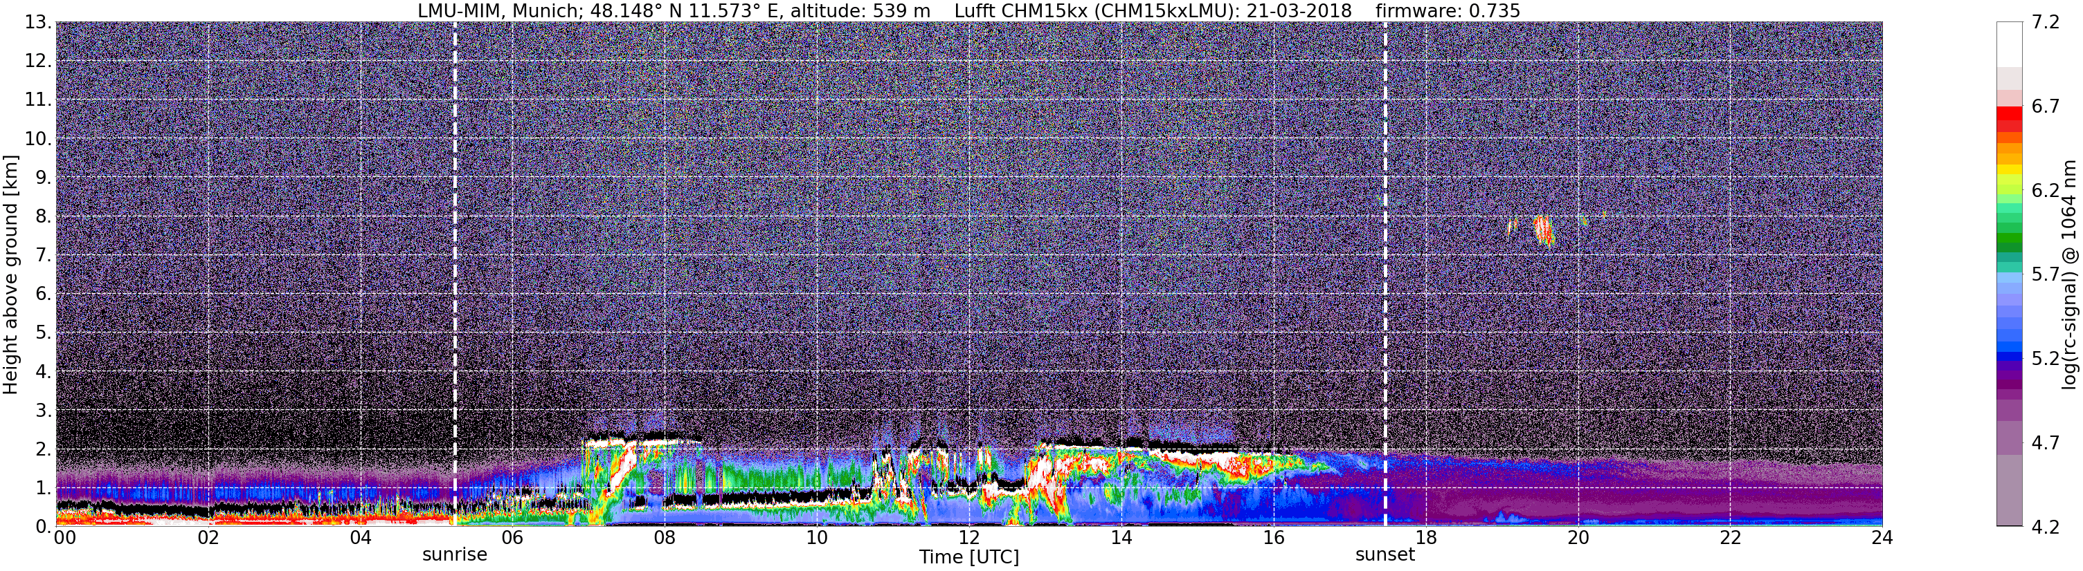The image size is (2083, 571).
Task: Click the colorbar tick label '7.2'
Action: (2046, 23)
